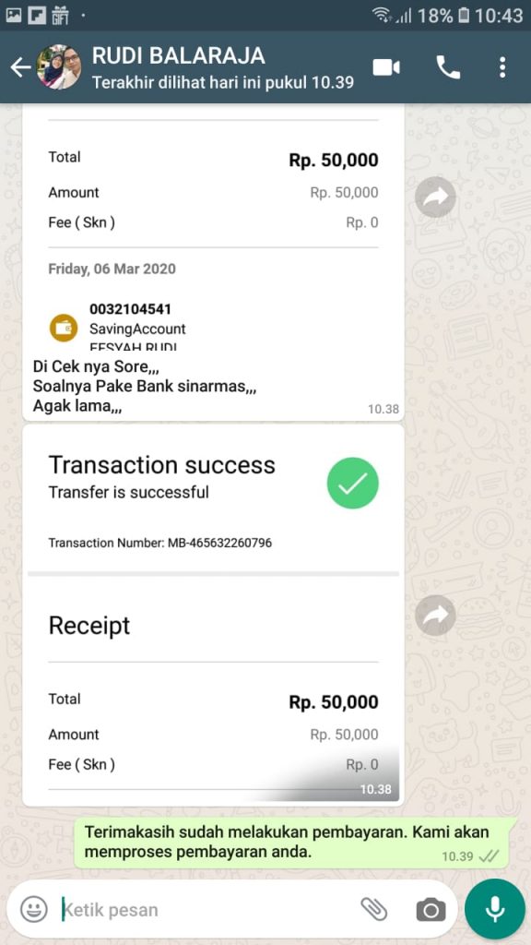The width and height of the screenshot is (531, 945).
Task: Start a voice call via phone icon
Action: tap(448, 67)
